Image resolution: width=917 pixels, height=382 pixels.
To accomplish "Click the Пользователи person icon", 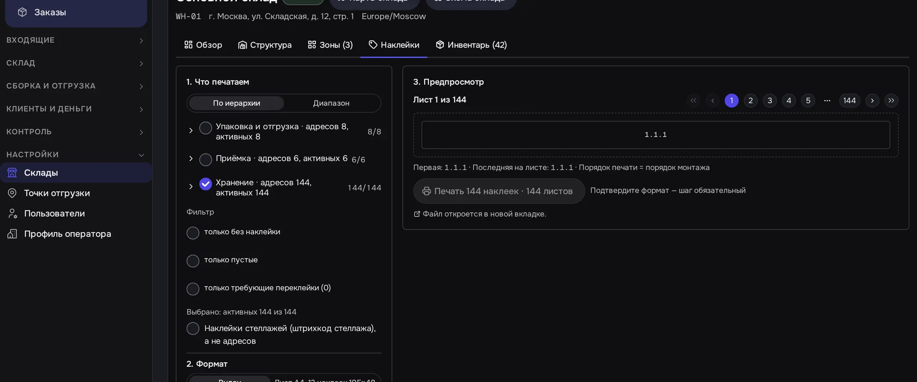I will (x=12, y=213).
